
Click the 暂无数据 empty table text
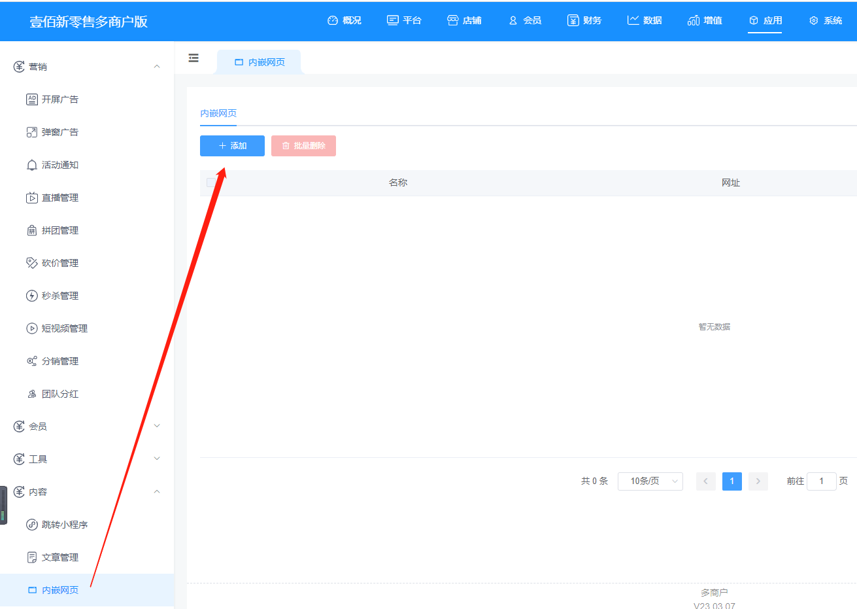click(x=714, y=326)
